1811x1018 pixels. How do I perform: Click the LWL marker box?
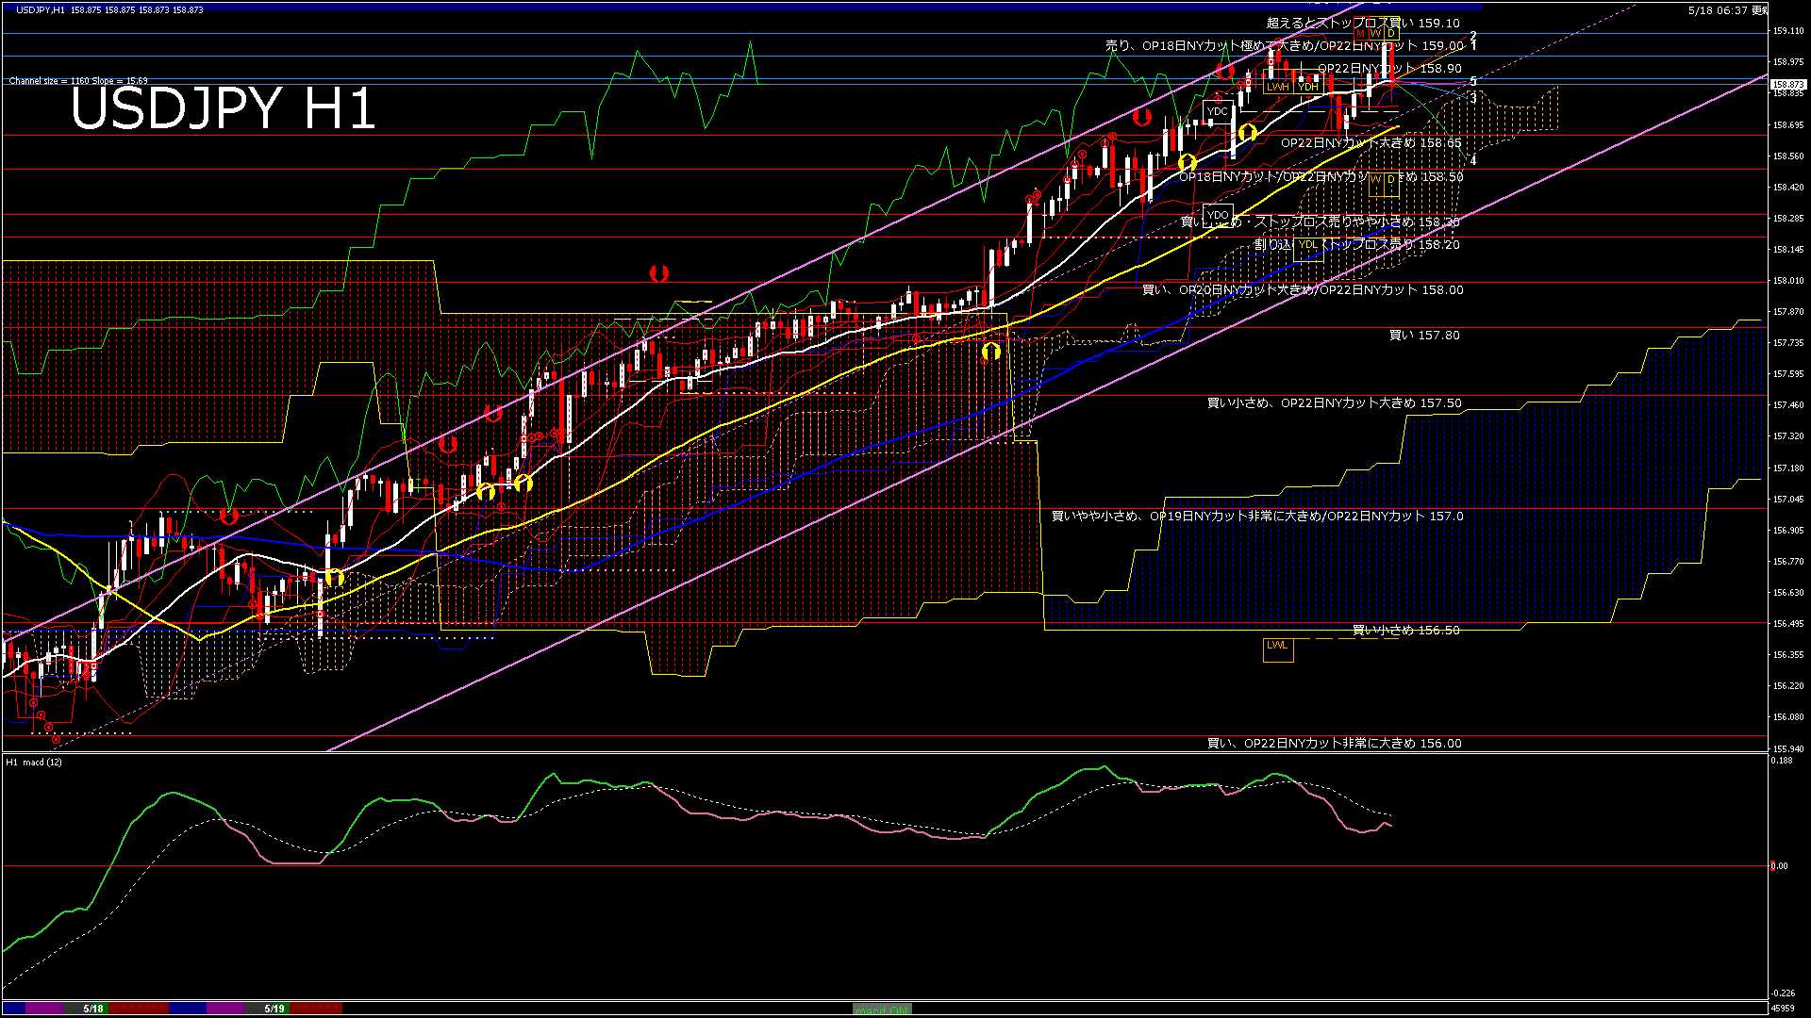pyautogui.click(x=1278, y=649)
